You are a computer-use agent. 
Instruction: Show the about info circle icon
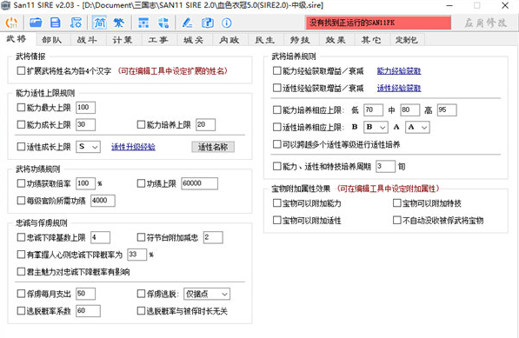pos(227,23)
